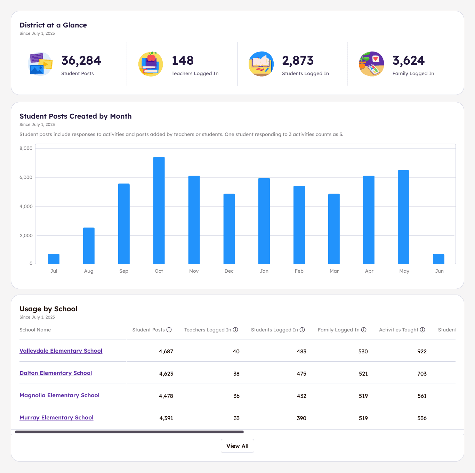
Task: Open Valleydale Elementary School details
Action: tap(61, 351)
